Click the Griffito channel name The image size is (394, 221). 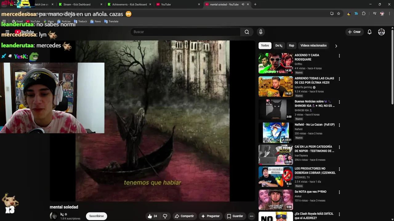298,64
